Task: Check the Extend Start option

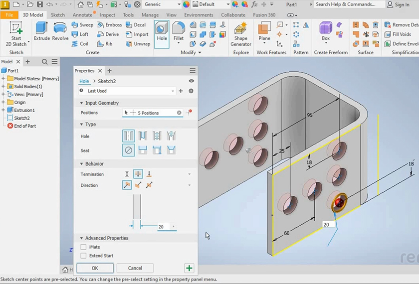Action: coord(84,256)
